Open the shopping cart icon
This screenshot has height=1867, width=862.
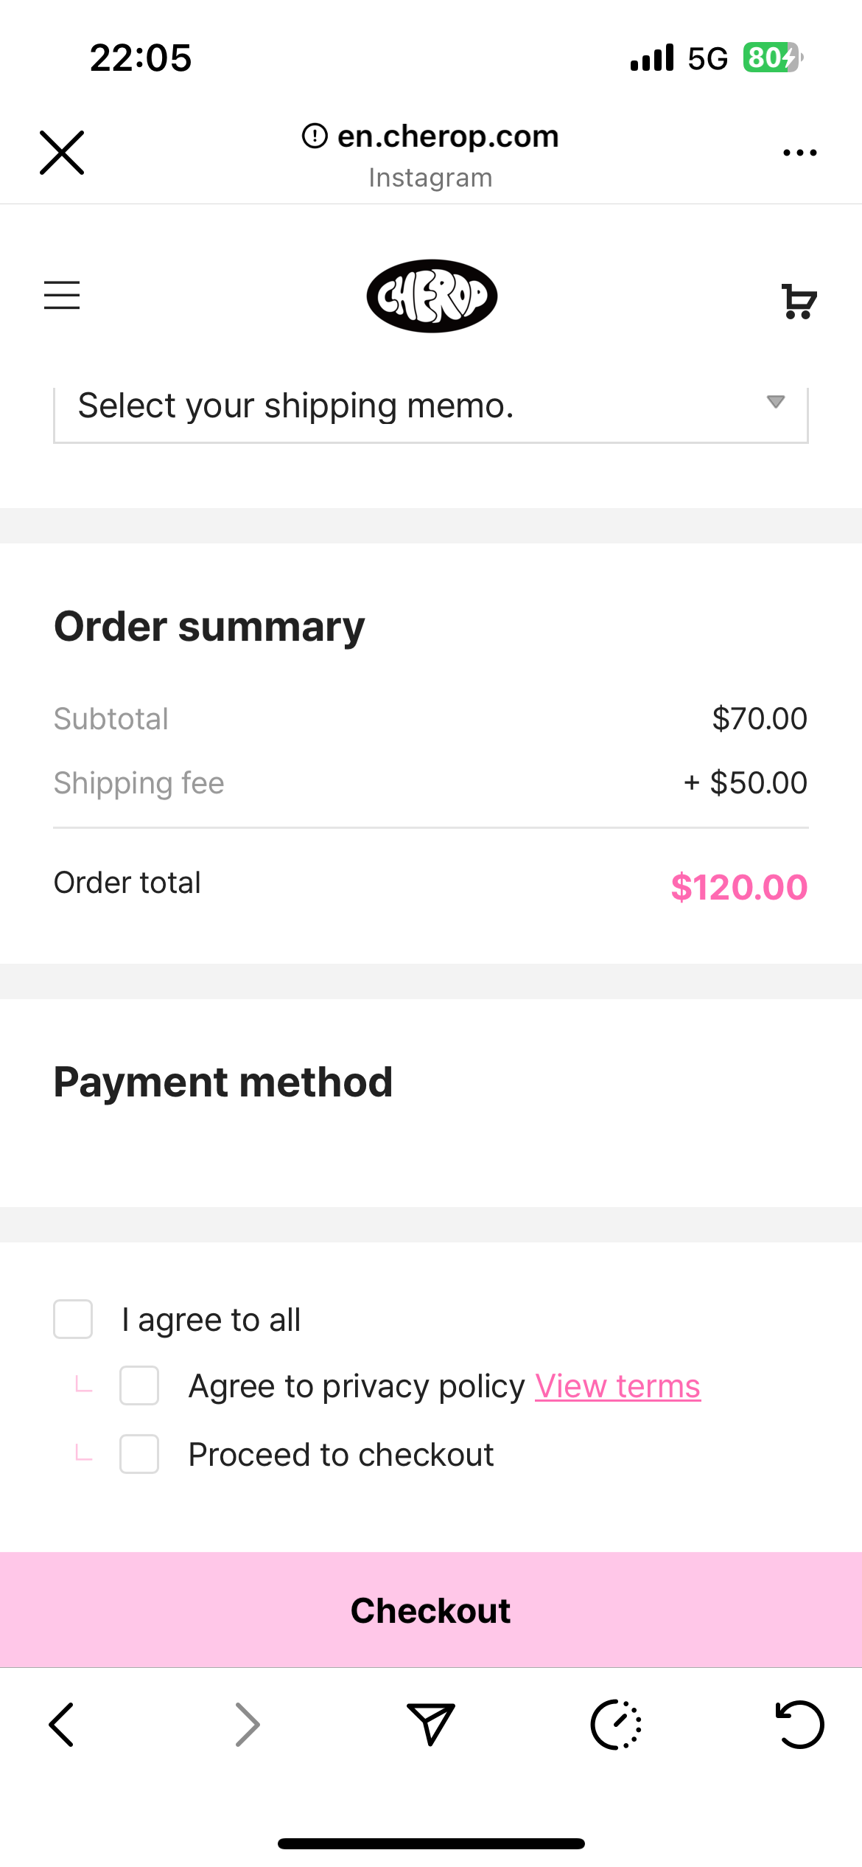pyautogui.click(x=799, y=301)
